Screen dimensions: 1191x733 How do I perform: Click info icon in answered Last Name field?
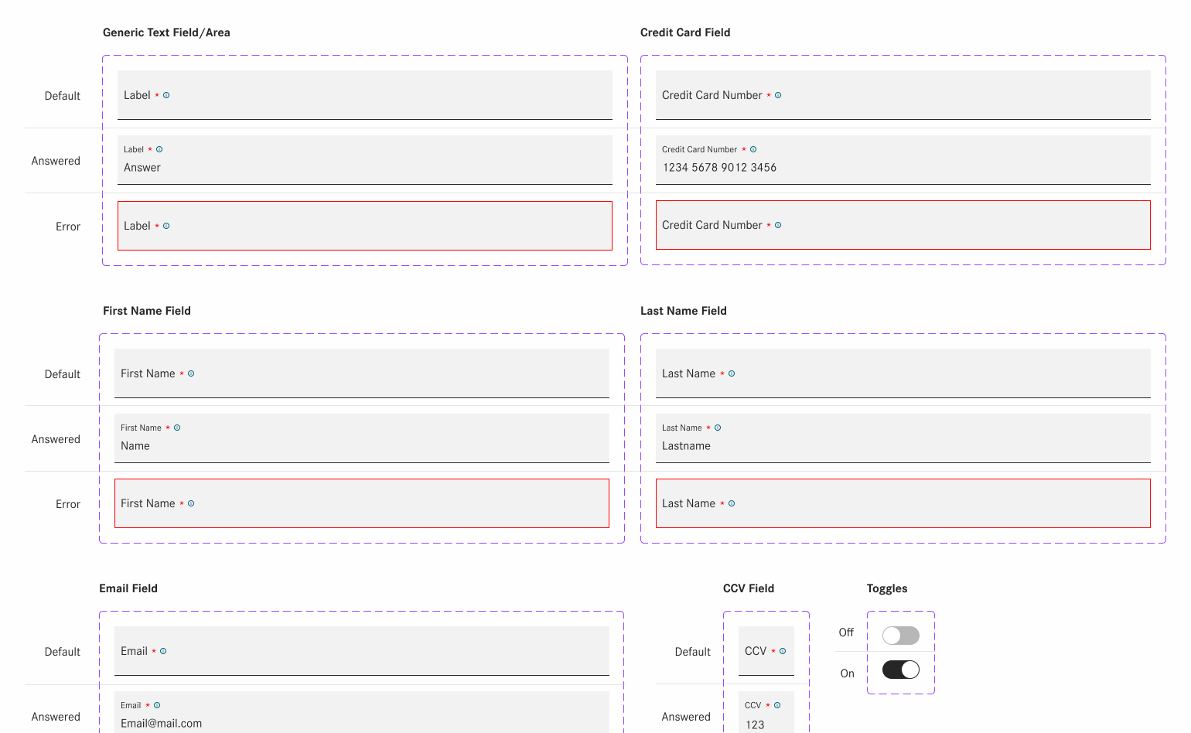coord(718,428)
